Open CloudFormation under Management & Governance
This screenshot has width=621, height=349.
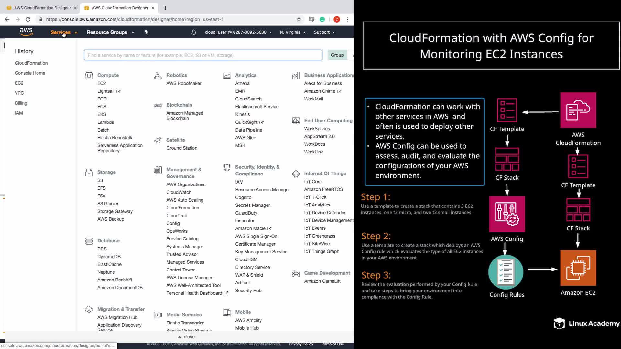(x=182, y=208)
